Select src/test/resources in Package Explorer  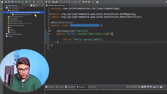(15, 21)
